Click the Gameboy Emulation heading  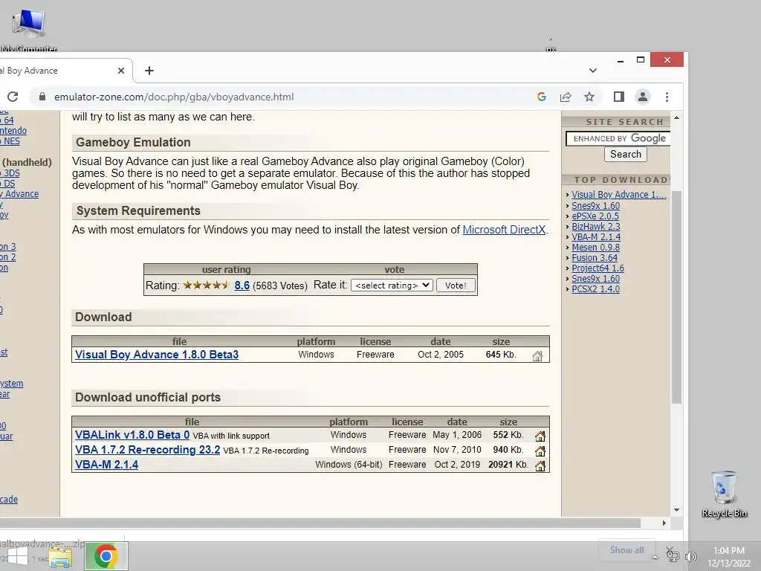click(x=133, y=142)
